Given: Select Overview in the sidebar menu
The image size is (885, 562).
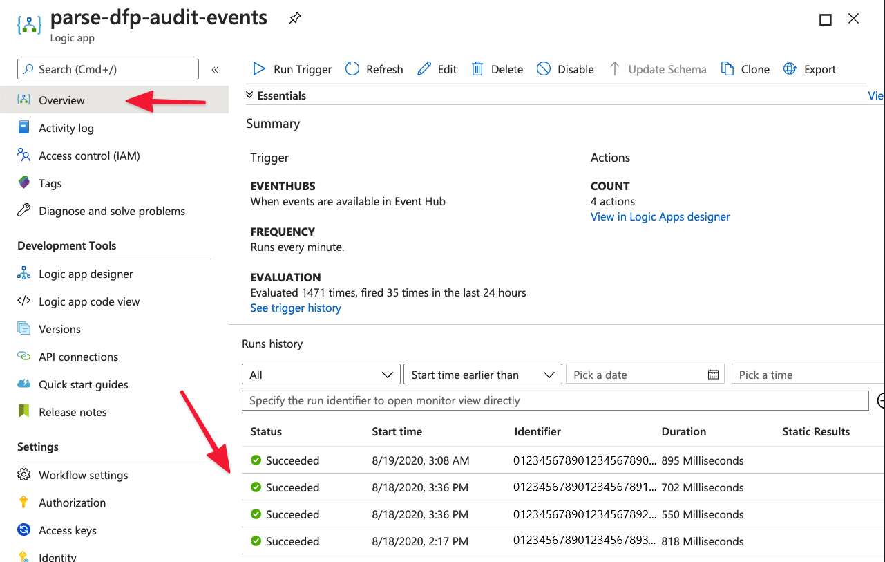Looking at the screenshot, I should point(114,100).
